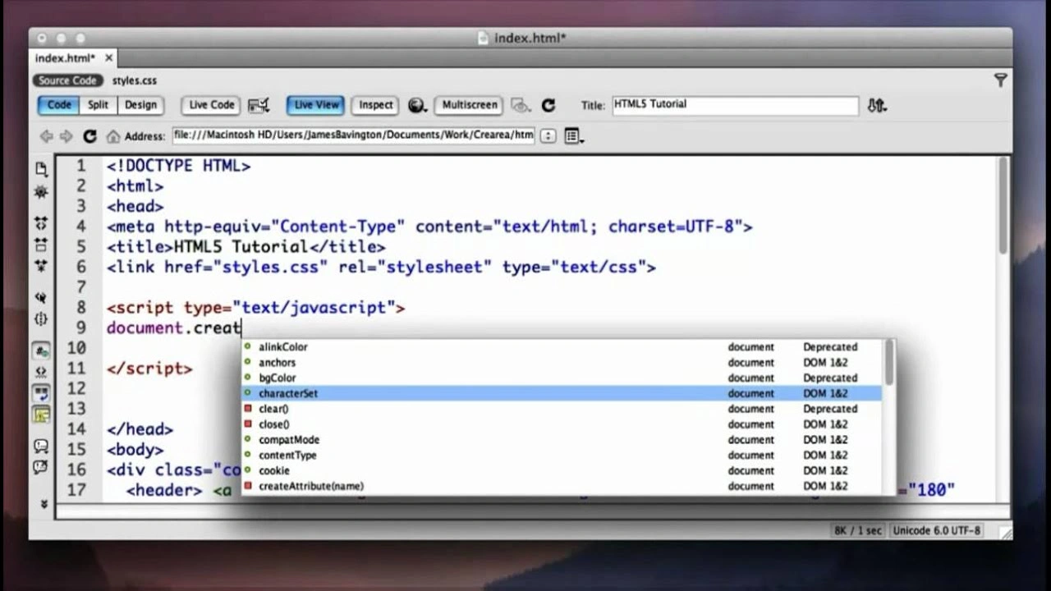Click into the Address field

354,135
